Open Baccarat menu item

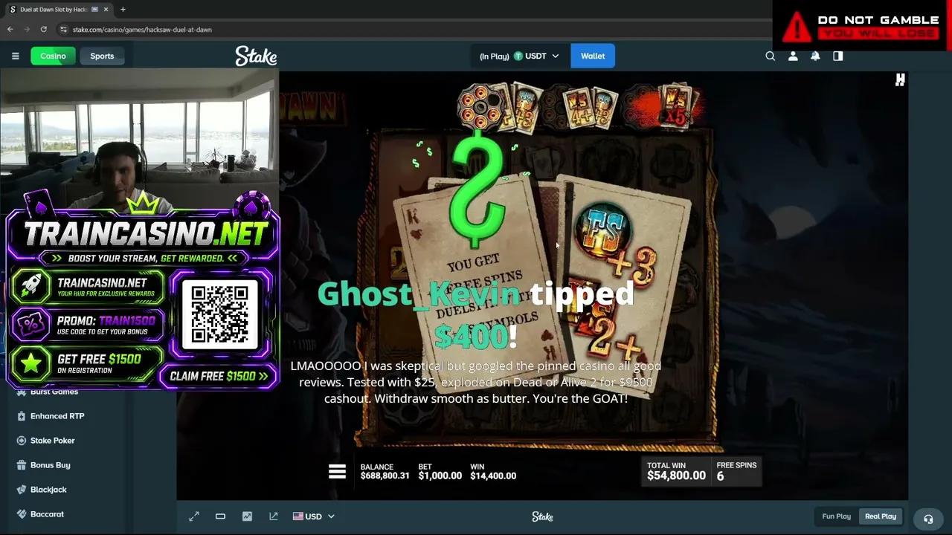47,514
